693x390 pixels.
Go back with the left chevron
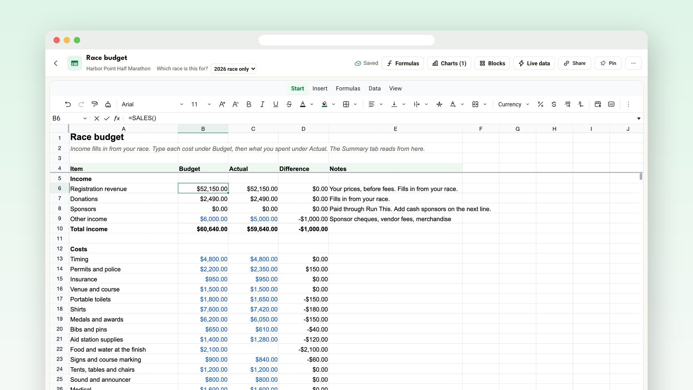pos(56,63)
